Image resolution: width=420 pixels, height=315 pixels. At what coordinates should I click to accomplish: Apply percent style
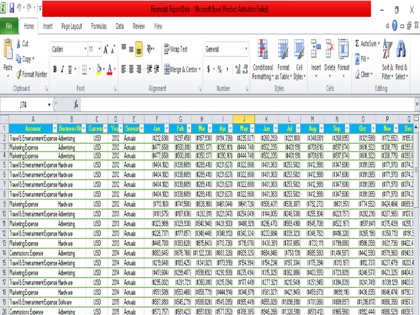coord(220,69)
